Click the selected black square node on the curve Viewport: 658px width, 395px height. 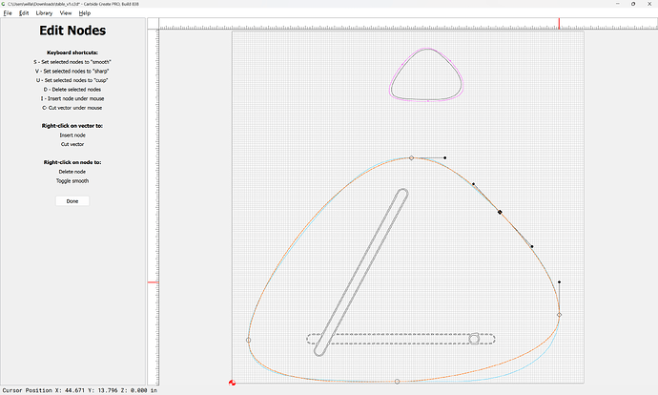pyautogui.click(x=500, y=212)
